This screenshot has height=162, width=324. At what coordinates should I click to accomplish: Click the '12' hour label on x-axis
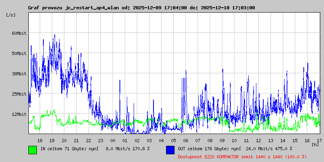(258, 141)
